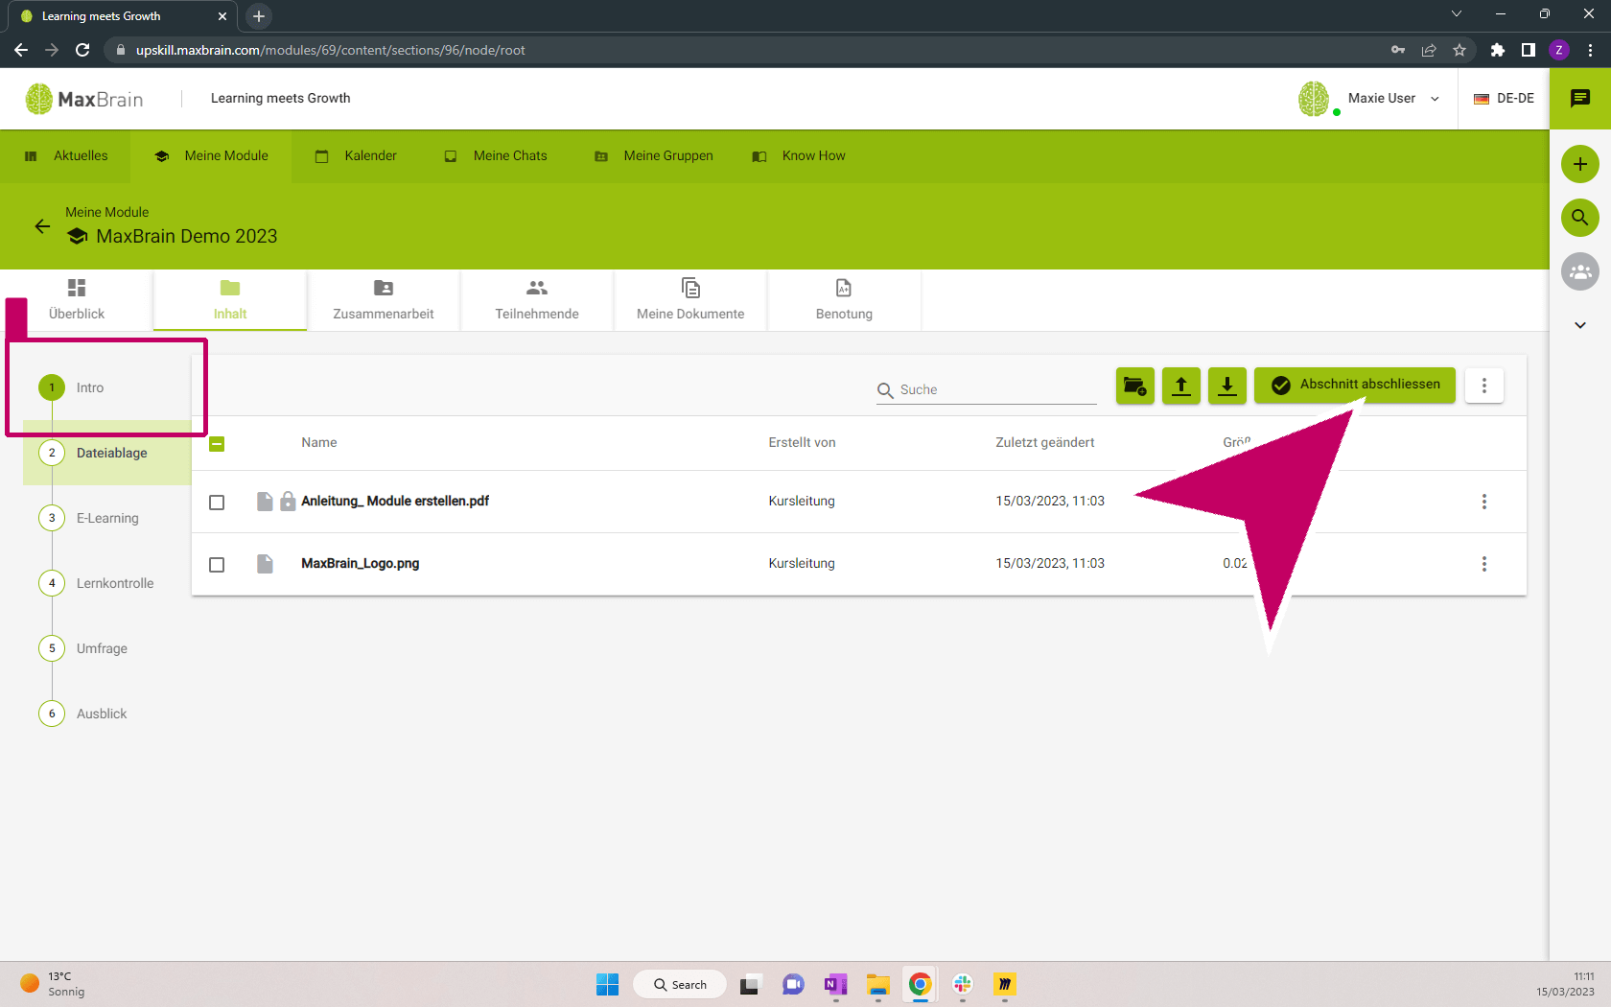Sort by Zuletzt geändert column header
The image size is (1611, 1007).
pos(1045,442)
